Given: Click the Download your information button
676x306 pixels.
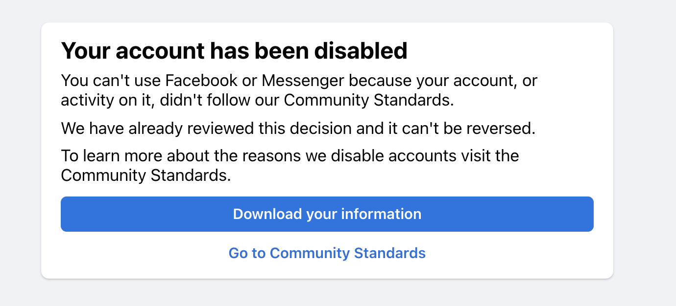Looking at the screenshot, I should [327, 214].
